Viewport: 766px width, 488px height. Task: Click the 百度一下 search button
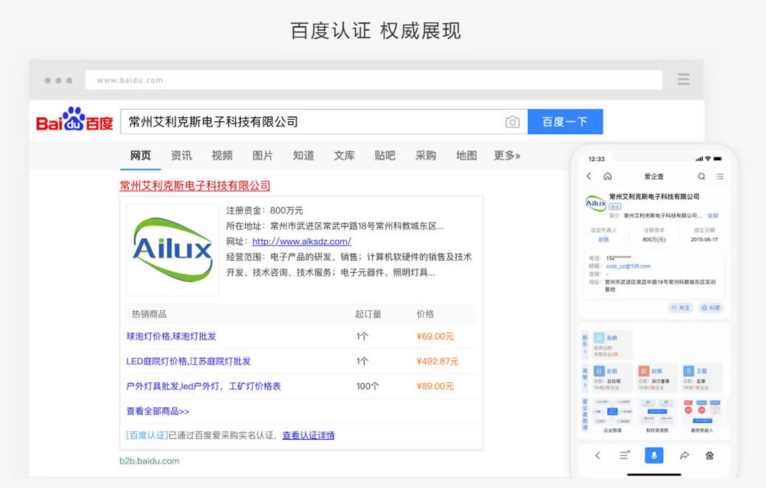click(565, 122)
